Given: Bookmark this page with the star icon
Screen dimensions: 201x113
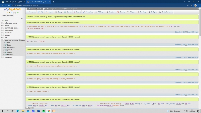Looking at the screenshot, I should [x=191, y=5].
